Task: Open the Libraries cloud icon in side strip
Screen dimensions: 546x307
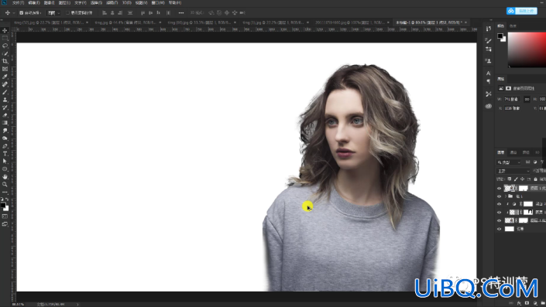Action: point(488,106)
